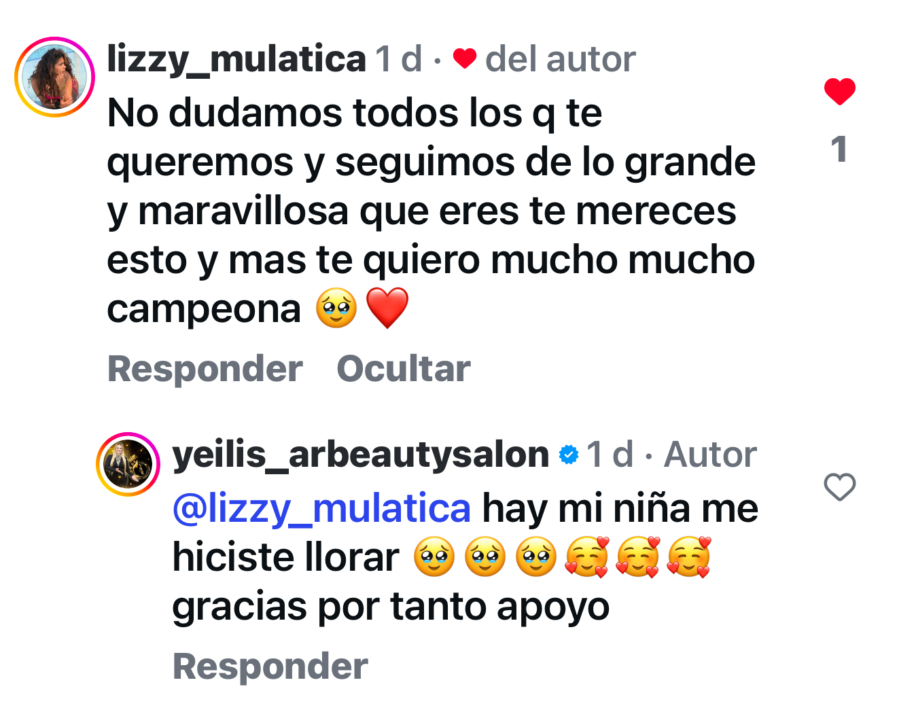The image size is (897, 710).
Task: Unlike lizzy_mulatica's comment with the red heart
Action: (x=839, y=91)
